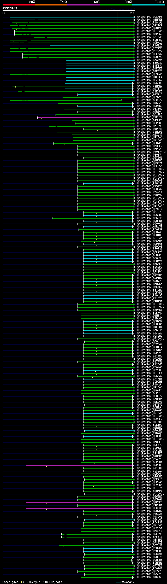The width and height of the screenshot is (167, 584).
Task: Open hit UniRef100_P48496
Action: (150, 23)
